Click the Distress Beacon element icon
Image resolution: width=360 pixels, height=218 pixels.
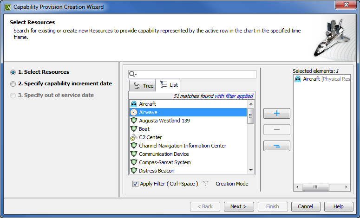point(134,171)
